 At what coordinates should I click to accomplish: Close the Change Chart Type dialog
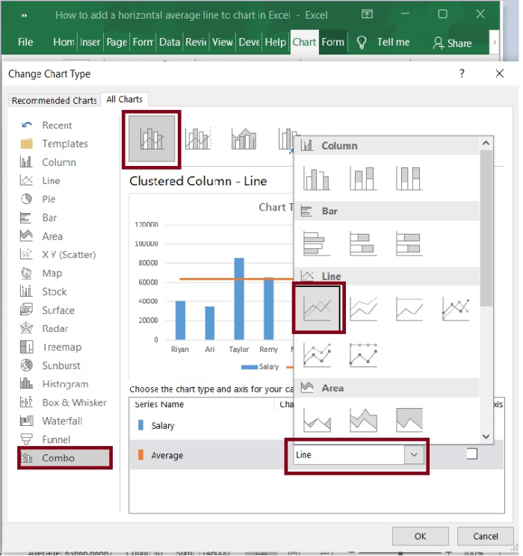[500, 73]
